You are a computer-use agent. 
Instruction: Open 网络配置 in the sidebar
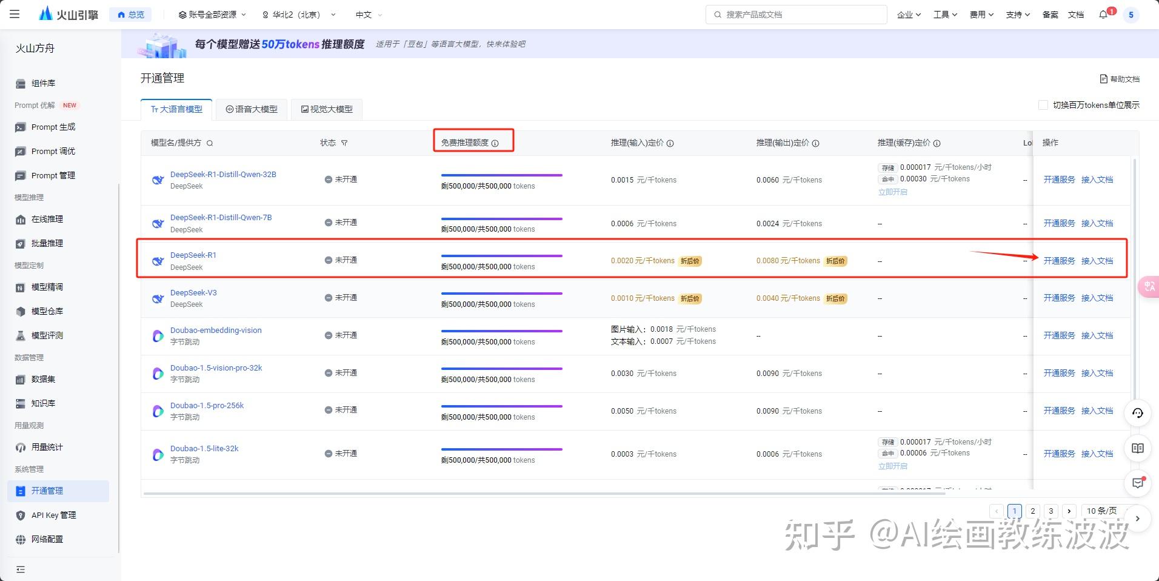click(x=47, y=539)
